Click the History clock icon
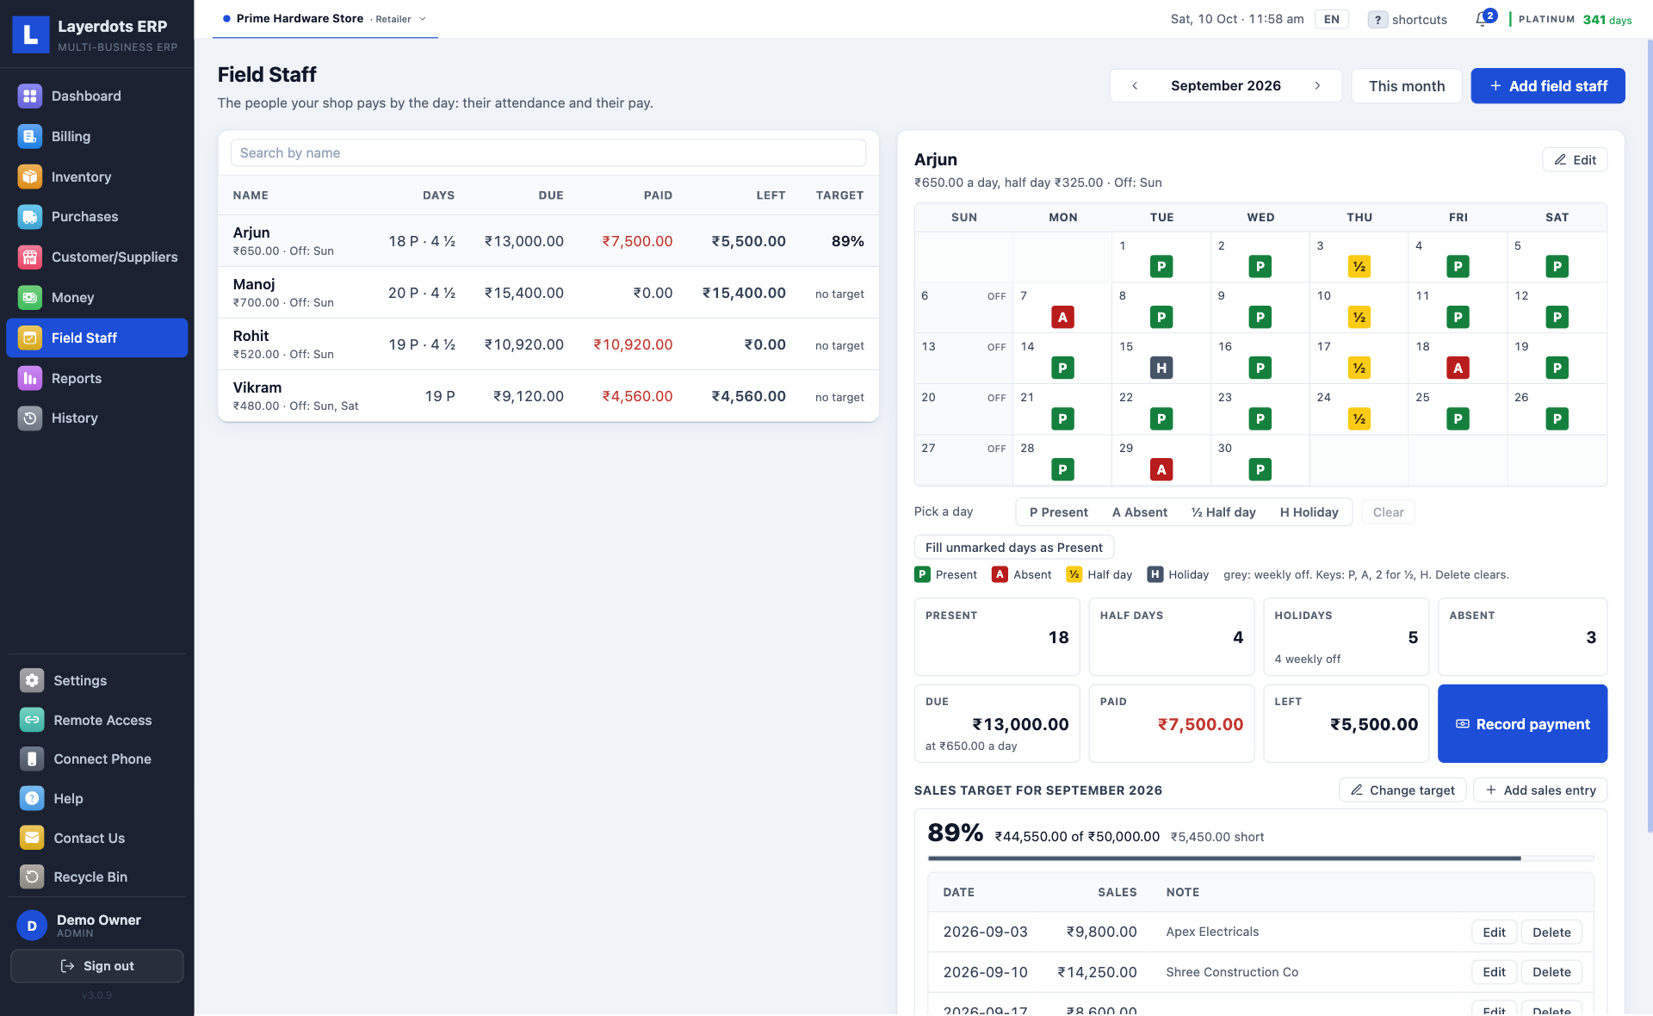1653x1016 pixels. point(30,418)
